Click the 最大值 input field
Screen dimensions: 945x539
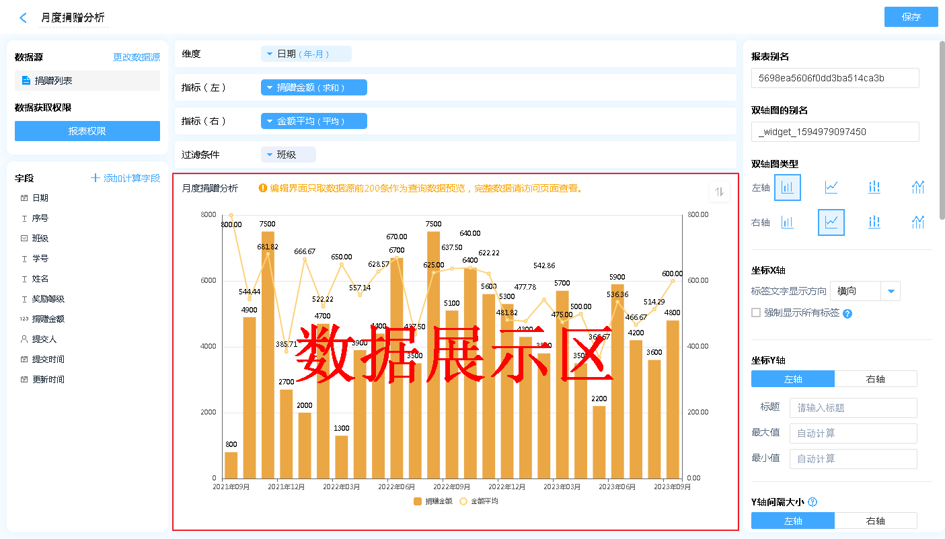pyautogui.click(x=852, y=433)
